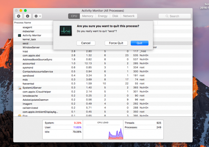Confirm with the blue Quit button

(139, 43)
